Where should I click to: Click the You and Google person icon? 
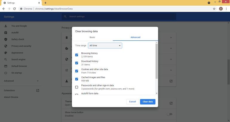pos(6,26)
